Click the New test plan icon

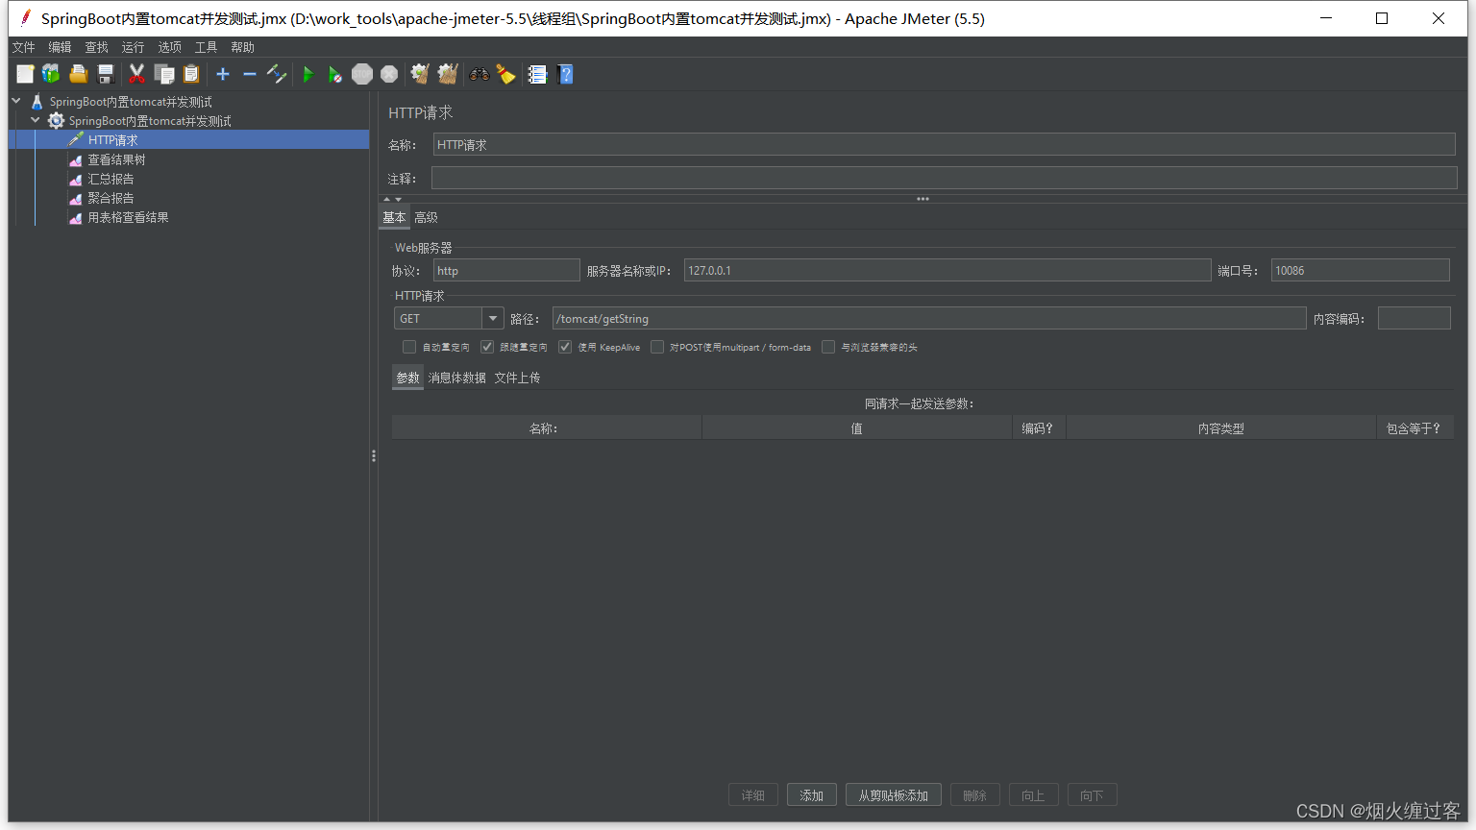[26, 74]
